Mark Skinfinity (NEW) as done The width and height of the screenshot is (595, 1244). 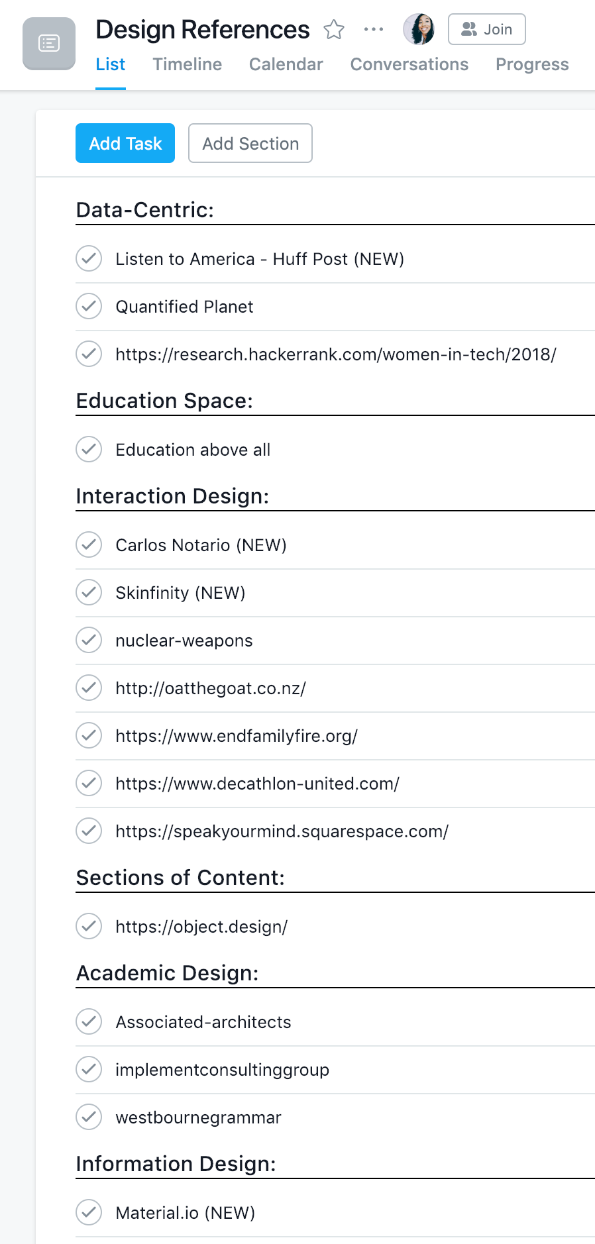click(x=89, y=593)
